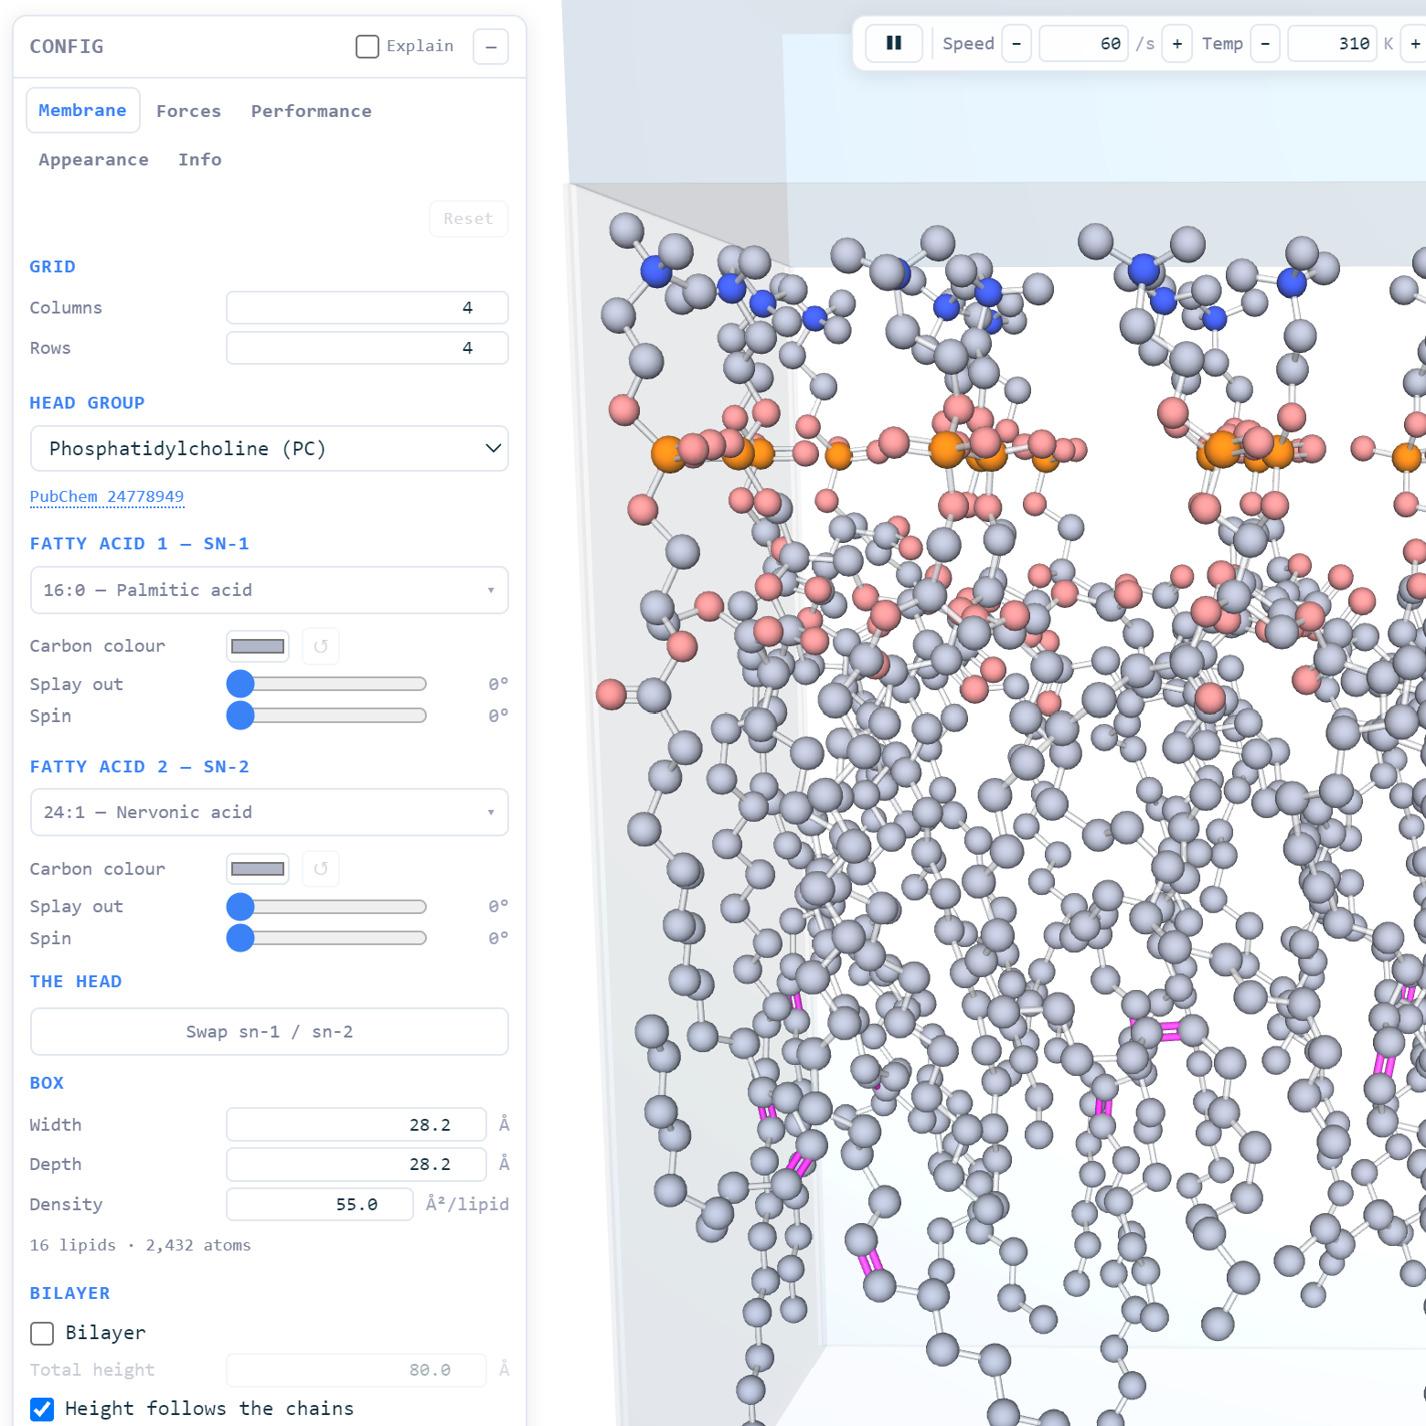Click the Total height input field

click(x=356, y=1370)
